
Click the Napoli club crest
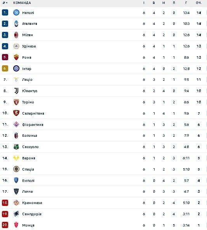click(x=16, y=12)
